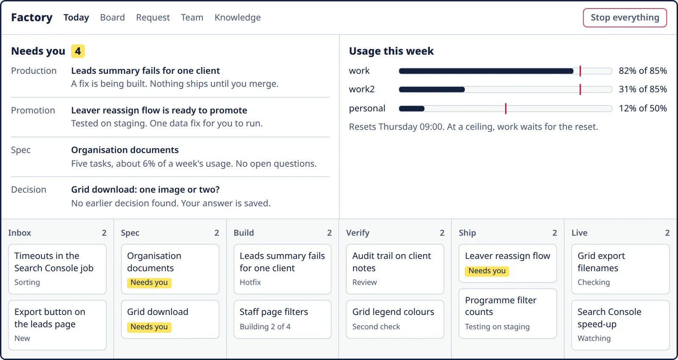Open the Leaver reassign flow card in Ship column

pyautogui.click(x=508, y=263)
